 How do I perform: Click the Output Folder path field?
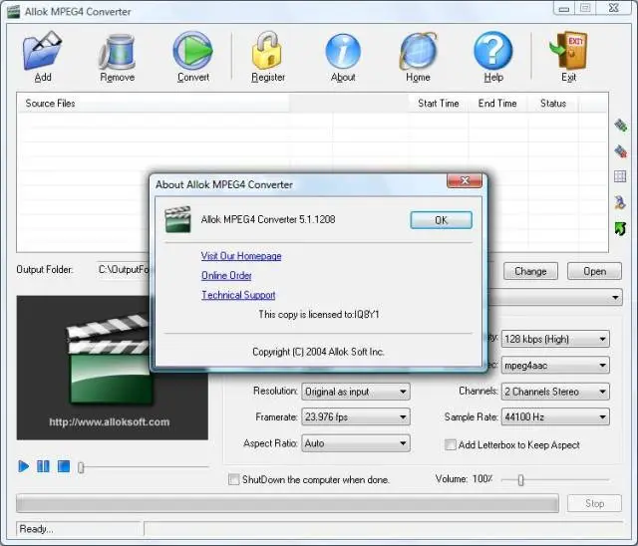123,270
